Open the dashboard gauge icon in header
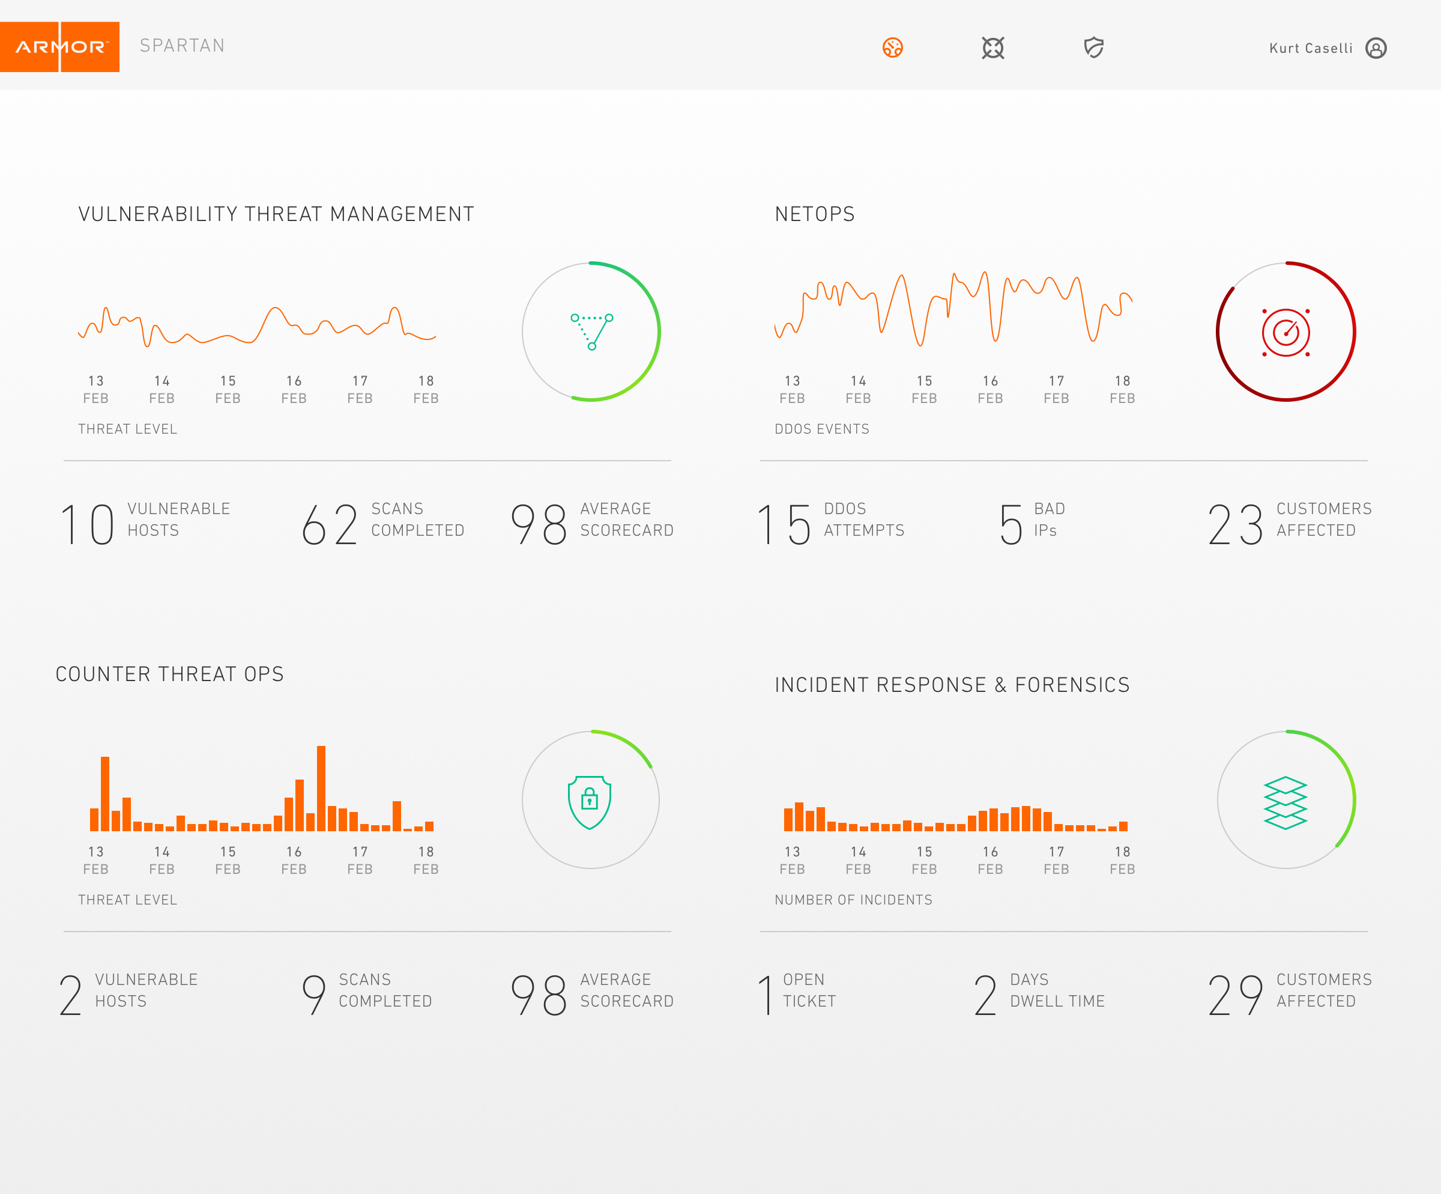Image resolution: width=1441 pixels, height=1194 pixels. tap(892, 47)
